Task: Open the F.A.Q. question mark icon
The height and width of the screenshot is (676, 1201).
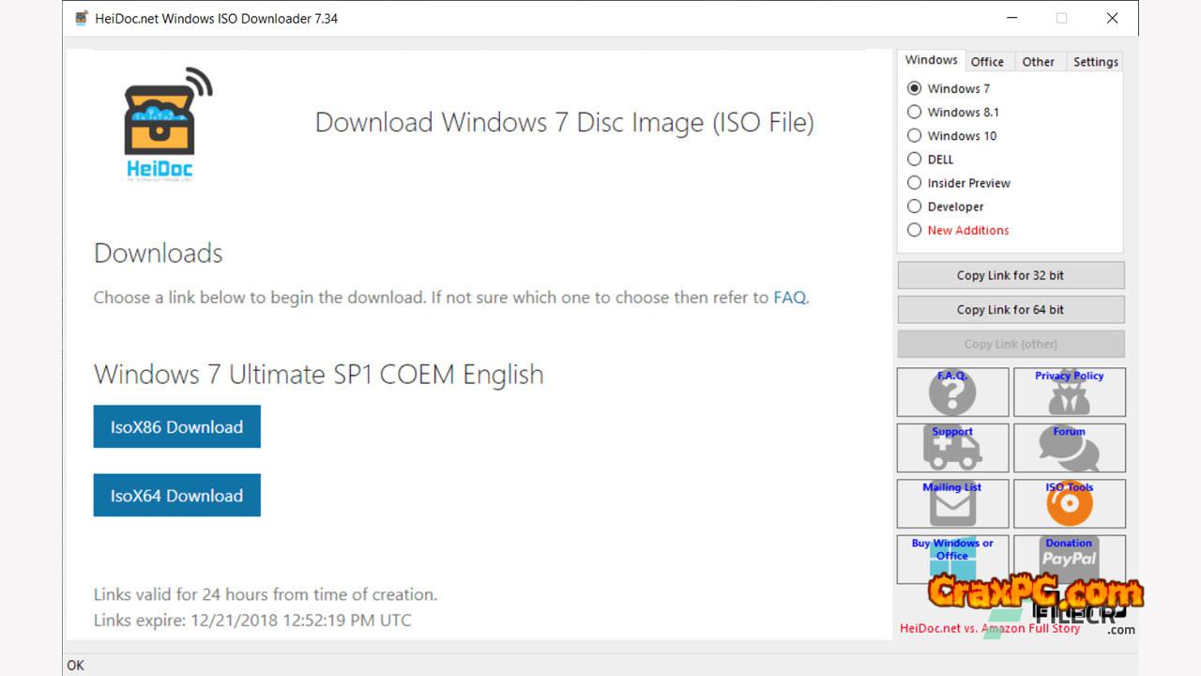Action: pos(952,392)
